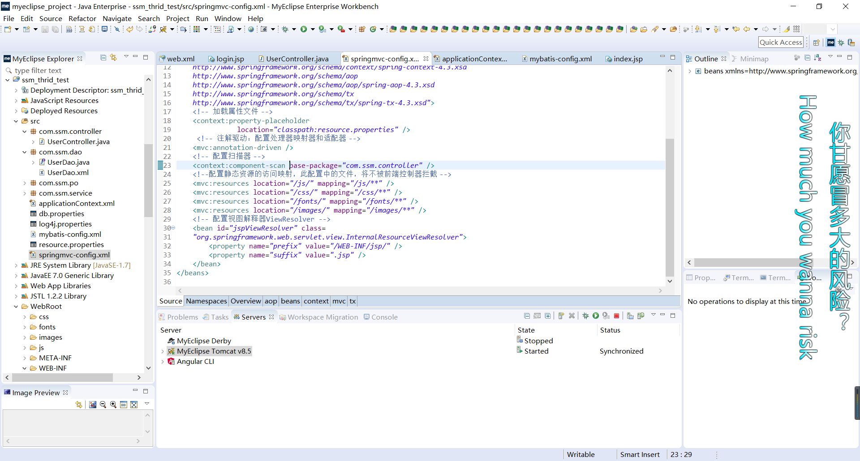Image resolution: width=860 pixels, height=461 pixels.
Task: Open the Servers view menu triangle
Action: click(x=653, y=315)
